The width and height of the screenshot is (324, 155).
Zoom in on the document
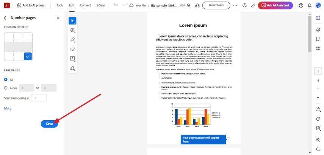click(x=318, y=140)
